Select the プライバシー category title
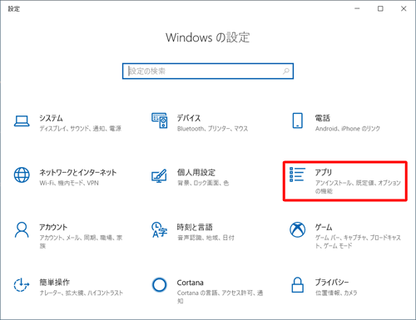416x320 pixels. click(x=332, y=283)
